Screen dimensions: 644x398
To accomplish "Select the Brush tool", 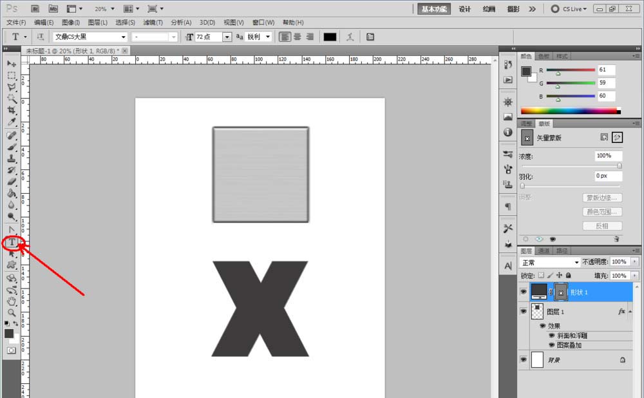I will (x=12, y=147).
